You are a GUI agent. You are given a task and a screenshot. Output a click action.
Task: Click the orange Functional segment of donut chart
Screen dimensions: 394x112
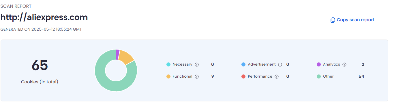(126, 57)
